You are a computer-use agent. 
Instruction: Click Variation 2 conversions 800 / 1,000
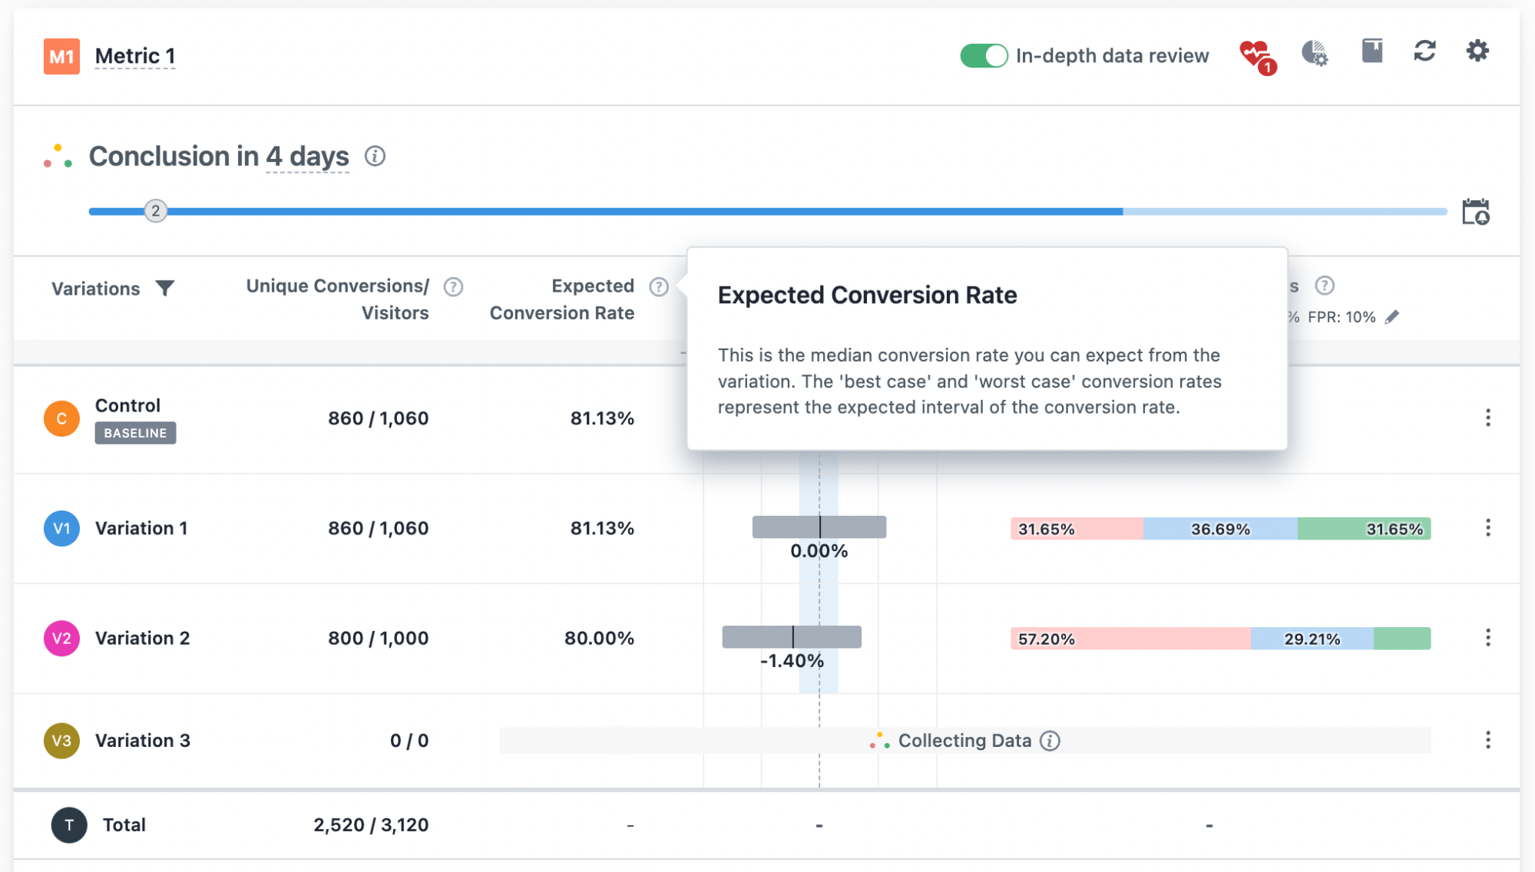click(x=379, y=638)
